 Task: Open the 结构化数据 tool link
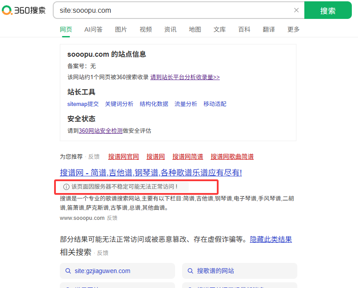click(154, 104)
